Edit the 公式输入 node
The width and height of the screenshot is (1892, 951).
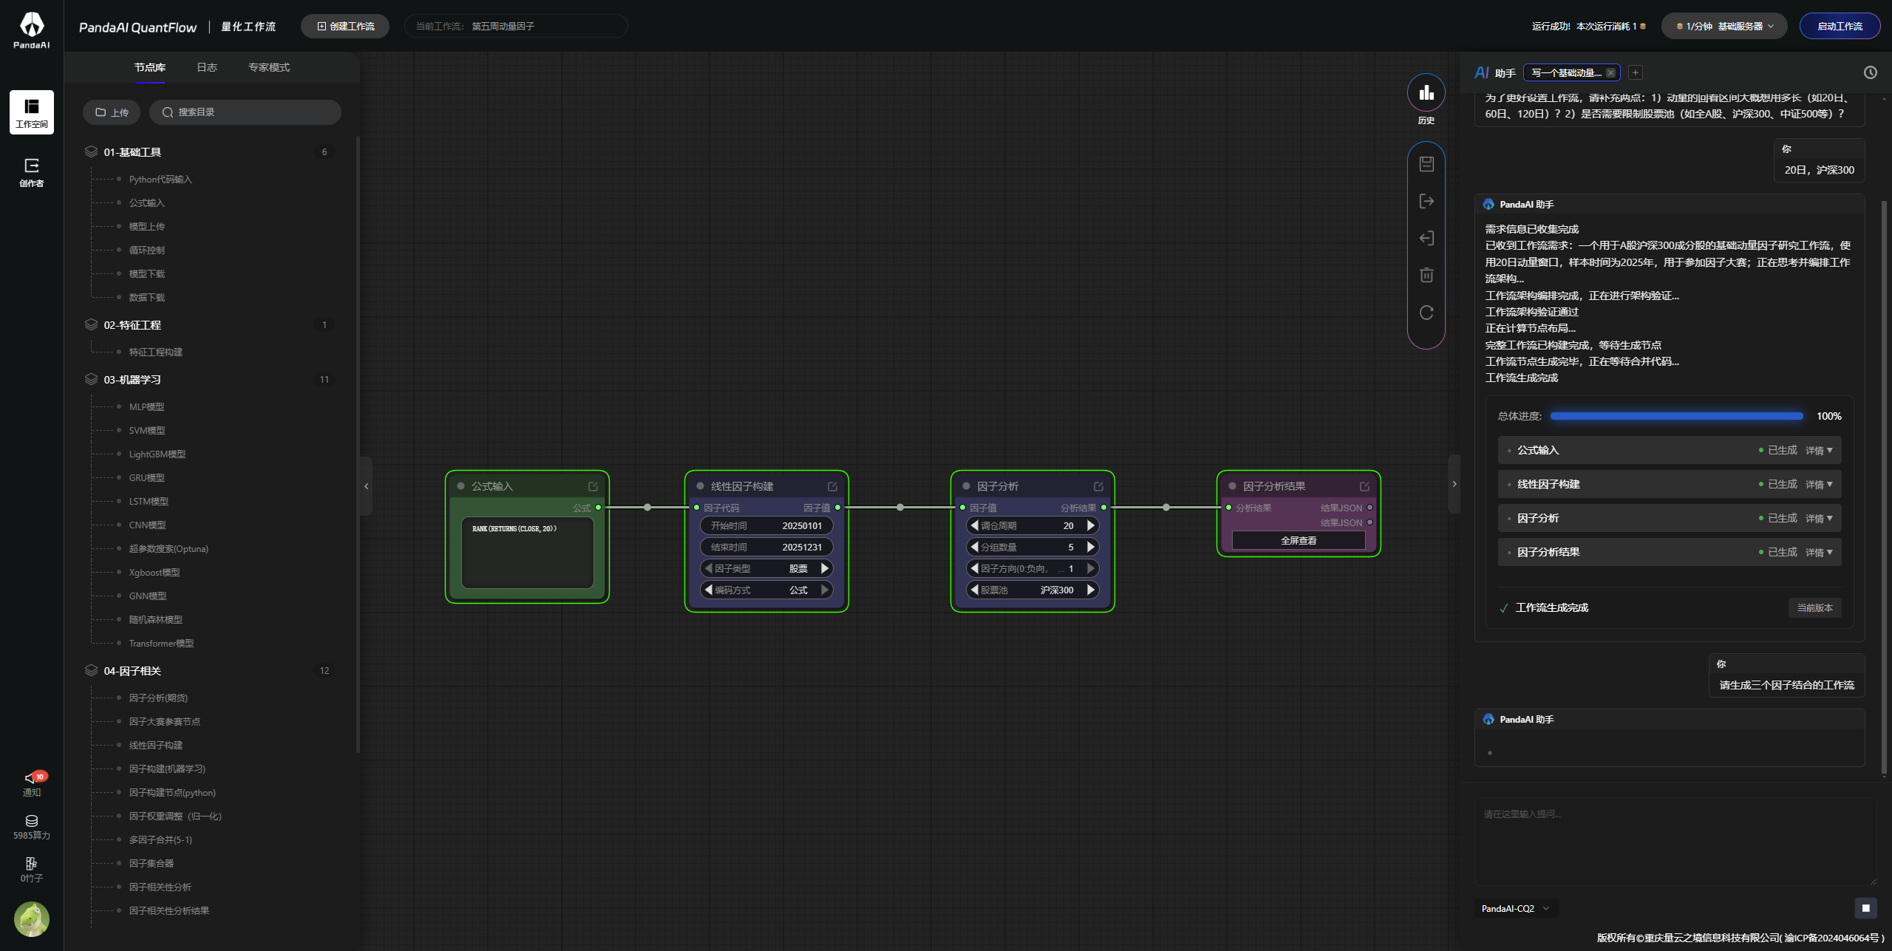click(x=593, y=486)
